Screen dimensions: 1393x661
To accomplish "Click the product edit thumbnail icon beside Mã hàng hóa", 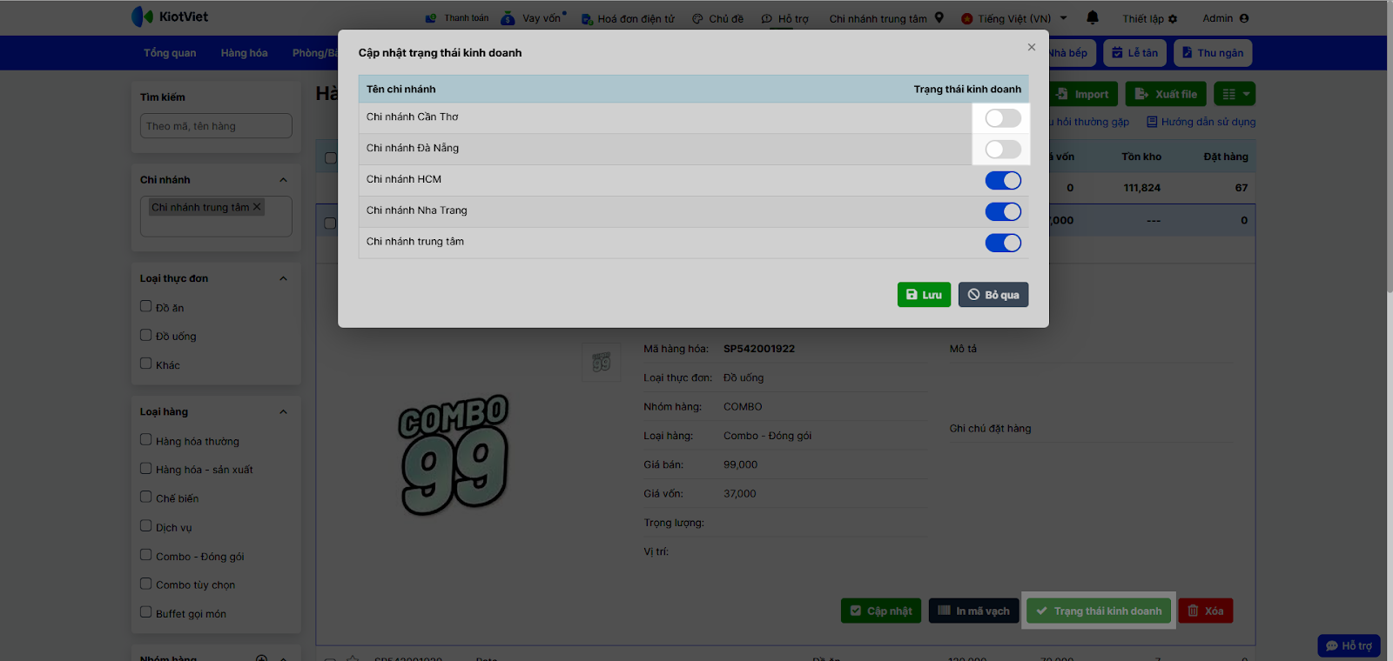I will pos(602,362).
